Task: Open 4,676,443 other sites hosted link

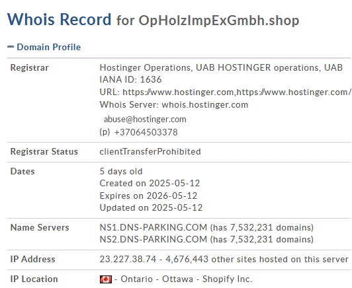Action: pyautogui.click(x=257, y=259)
